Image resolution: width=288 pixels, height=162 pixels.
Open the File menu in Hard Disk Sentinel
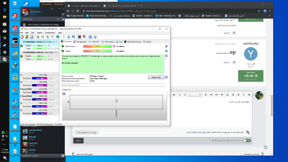[x=22, y=33]
